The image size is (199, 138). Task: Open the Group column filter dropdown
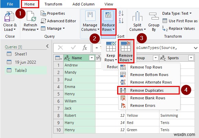[x=155, y=58]
